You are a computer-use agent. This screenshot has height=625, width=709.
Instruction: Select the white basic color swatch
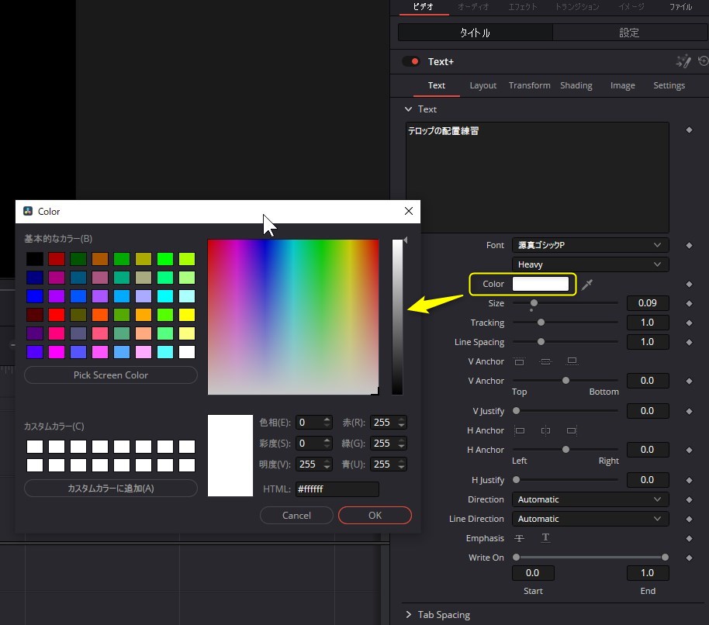pyautogui.click(x=187, y=351)
